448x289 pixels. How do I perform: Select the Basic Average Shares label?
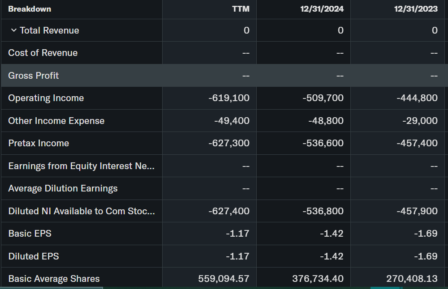(x=54, y=279)
